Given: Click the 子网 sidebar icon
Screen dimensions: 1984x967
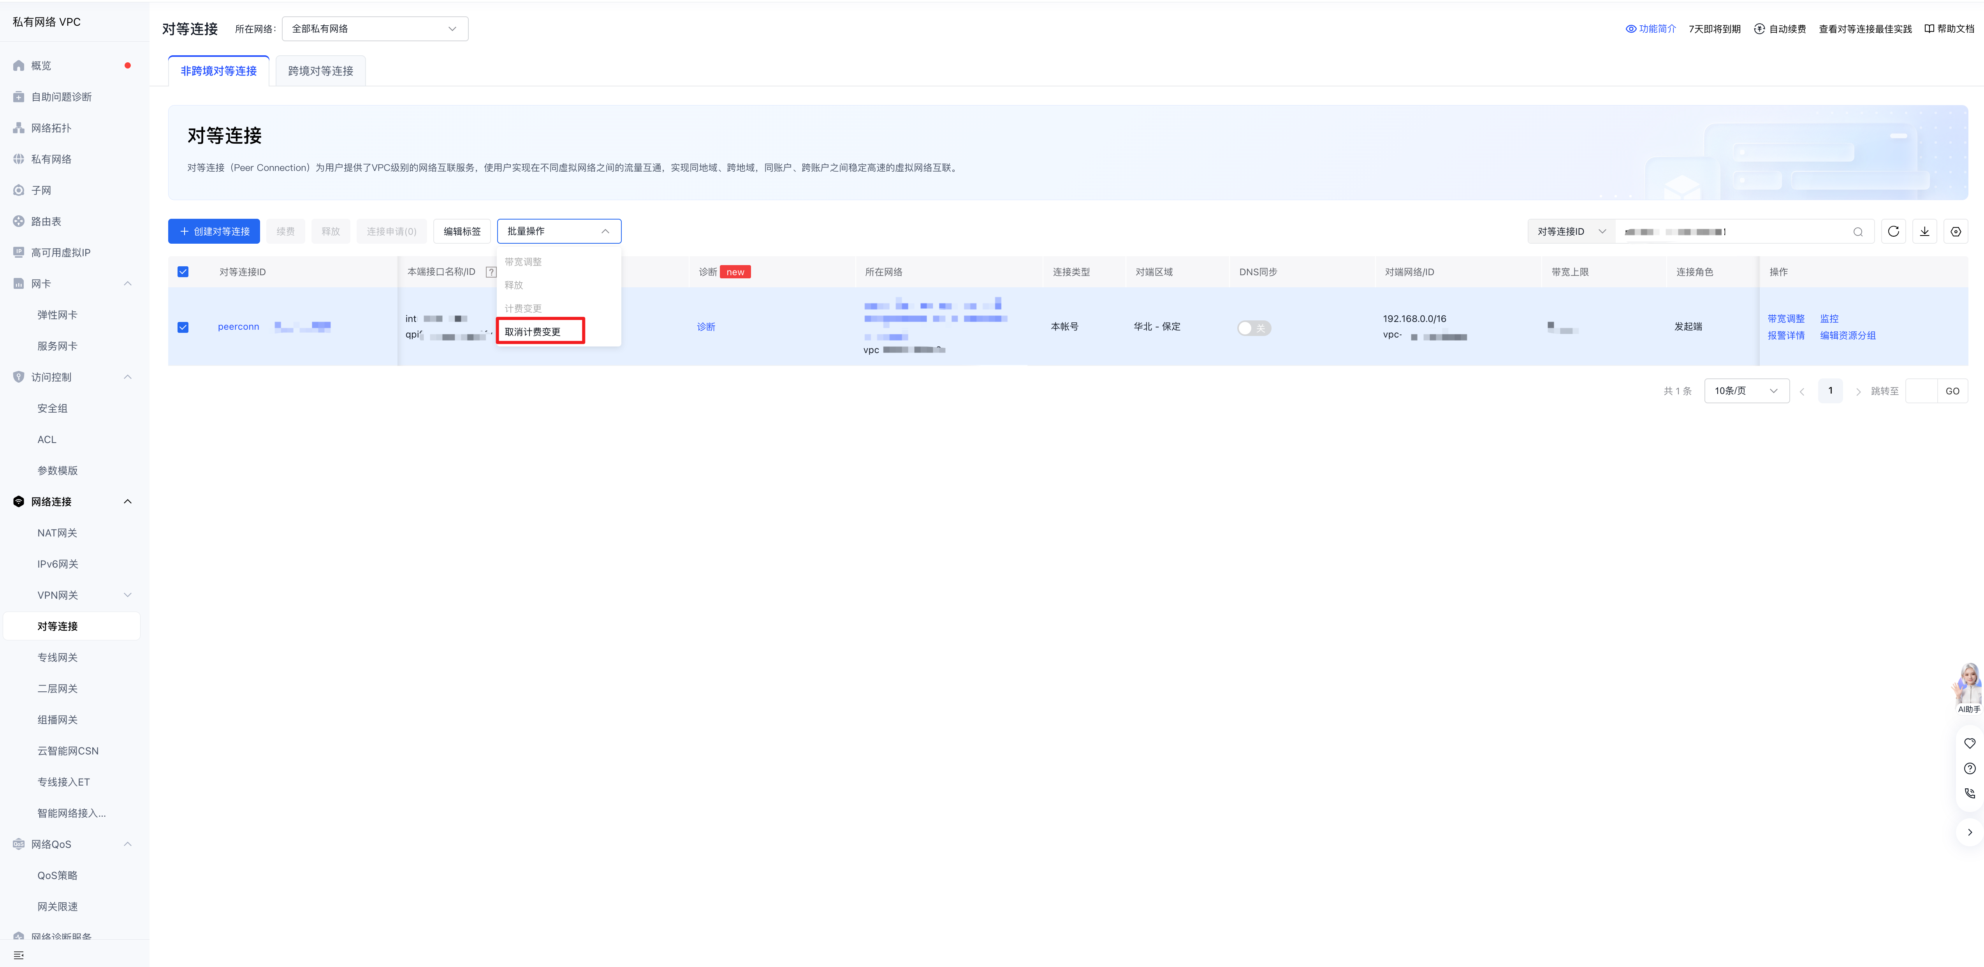Looking at the screenshot, I should click(18, 190).
